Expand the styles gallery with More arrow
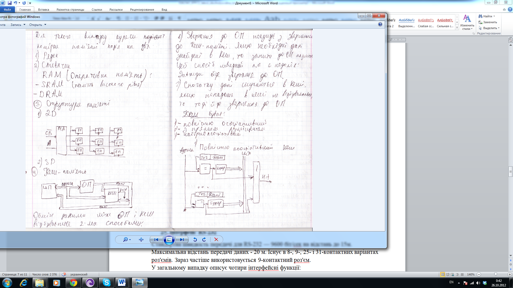Screen dimensions: 513x288 457,27
